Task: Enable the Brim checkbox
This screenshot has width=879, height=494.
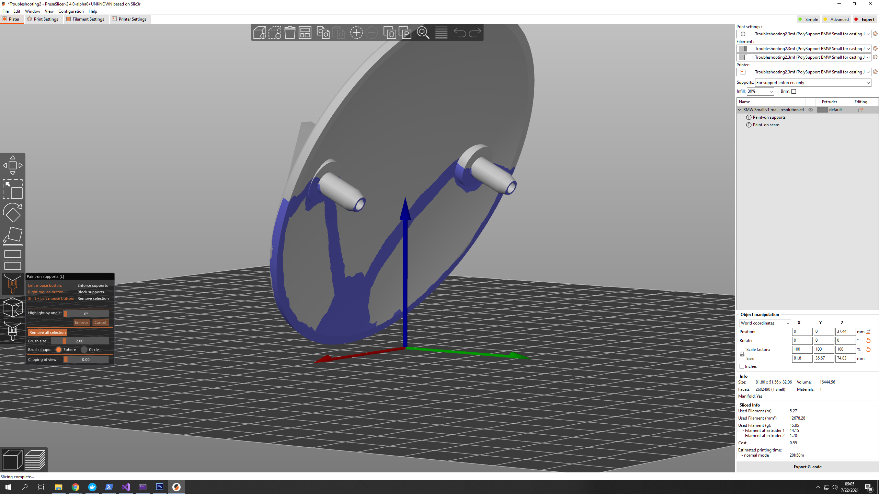Action: coord(794,91)
